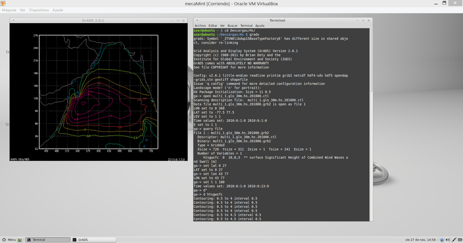The image size is (463, 243).
Task: Open the Editar menu in Terminal
Action: click(213, 25)
